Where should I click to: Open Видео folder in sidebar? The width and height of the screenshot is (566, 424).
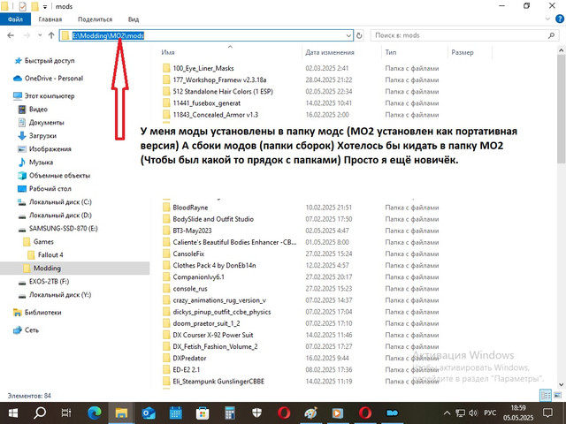(34, 110)
